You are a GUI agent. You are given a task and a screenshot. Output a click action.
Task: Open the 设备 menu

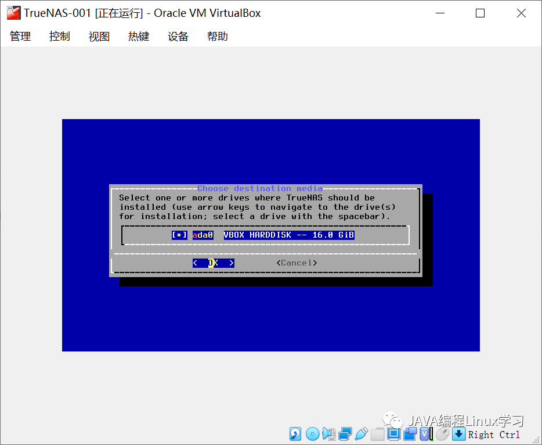pos(178,37)
